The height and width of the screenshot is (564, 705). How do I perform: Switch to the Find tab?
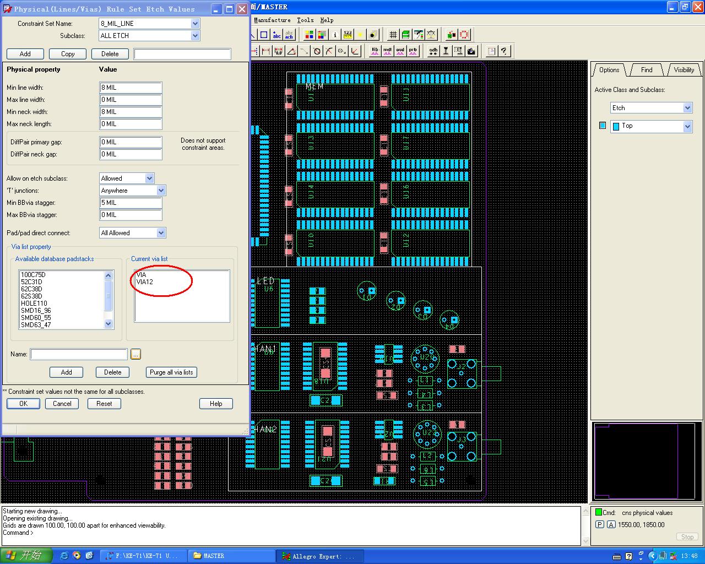(x=647, y=70)
